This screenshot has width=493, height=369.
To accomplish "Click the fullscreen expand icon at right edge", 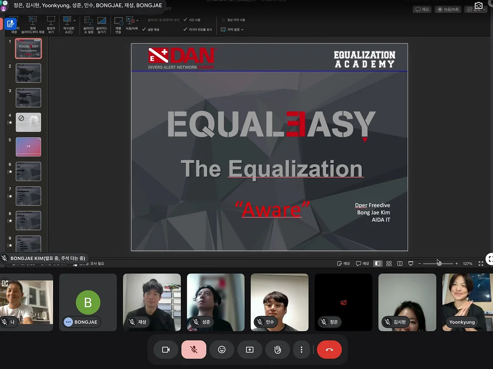I will [489, 259].
